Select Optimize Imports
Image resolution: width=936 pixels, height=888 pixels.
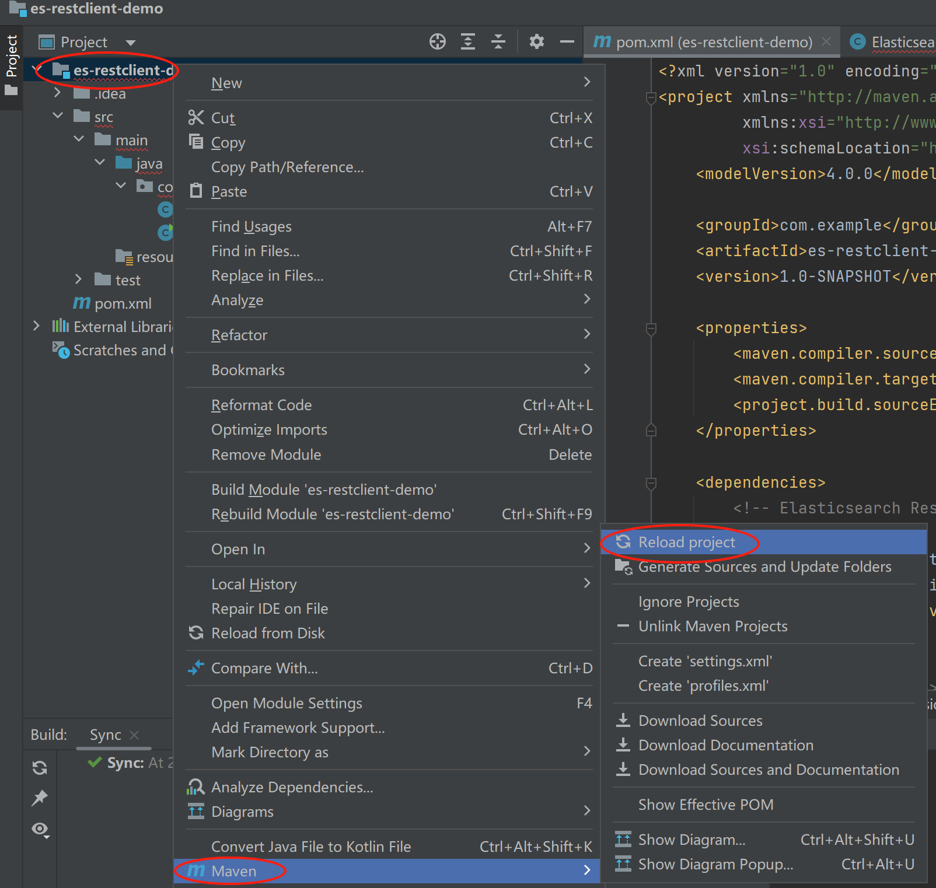[x=389, y=429]
